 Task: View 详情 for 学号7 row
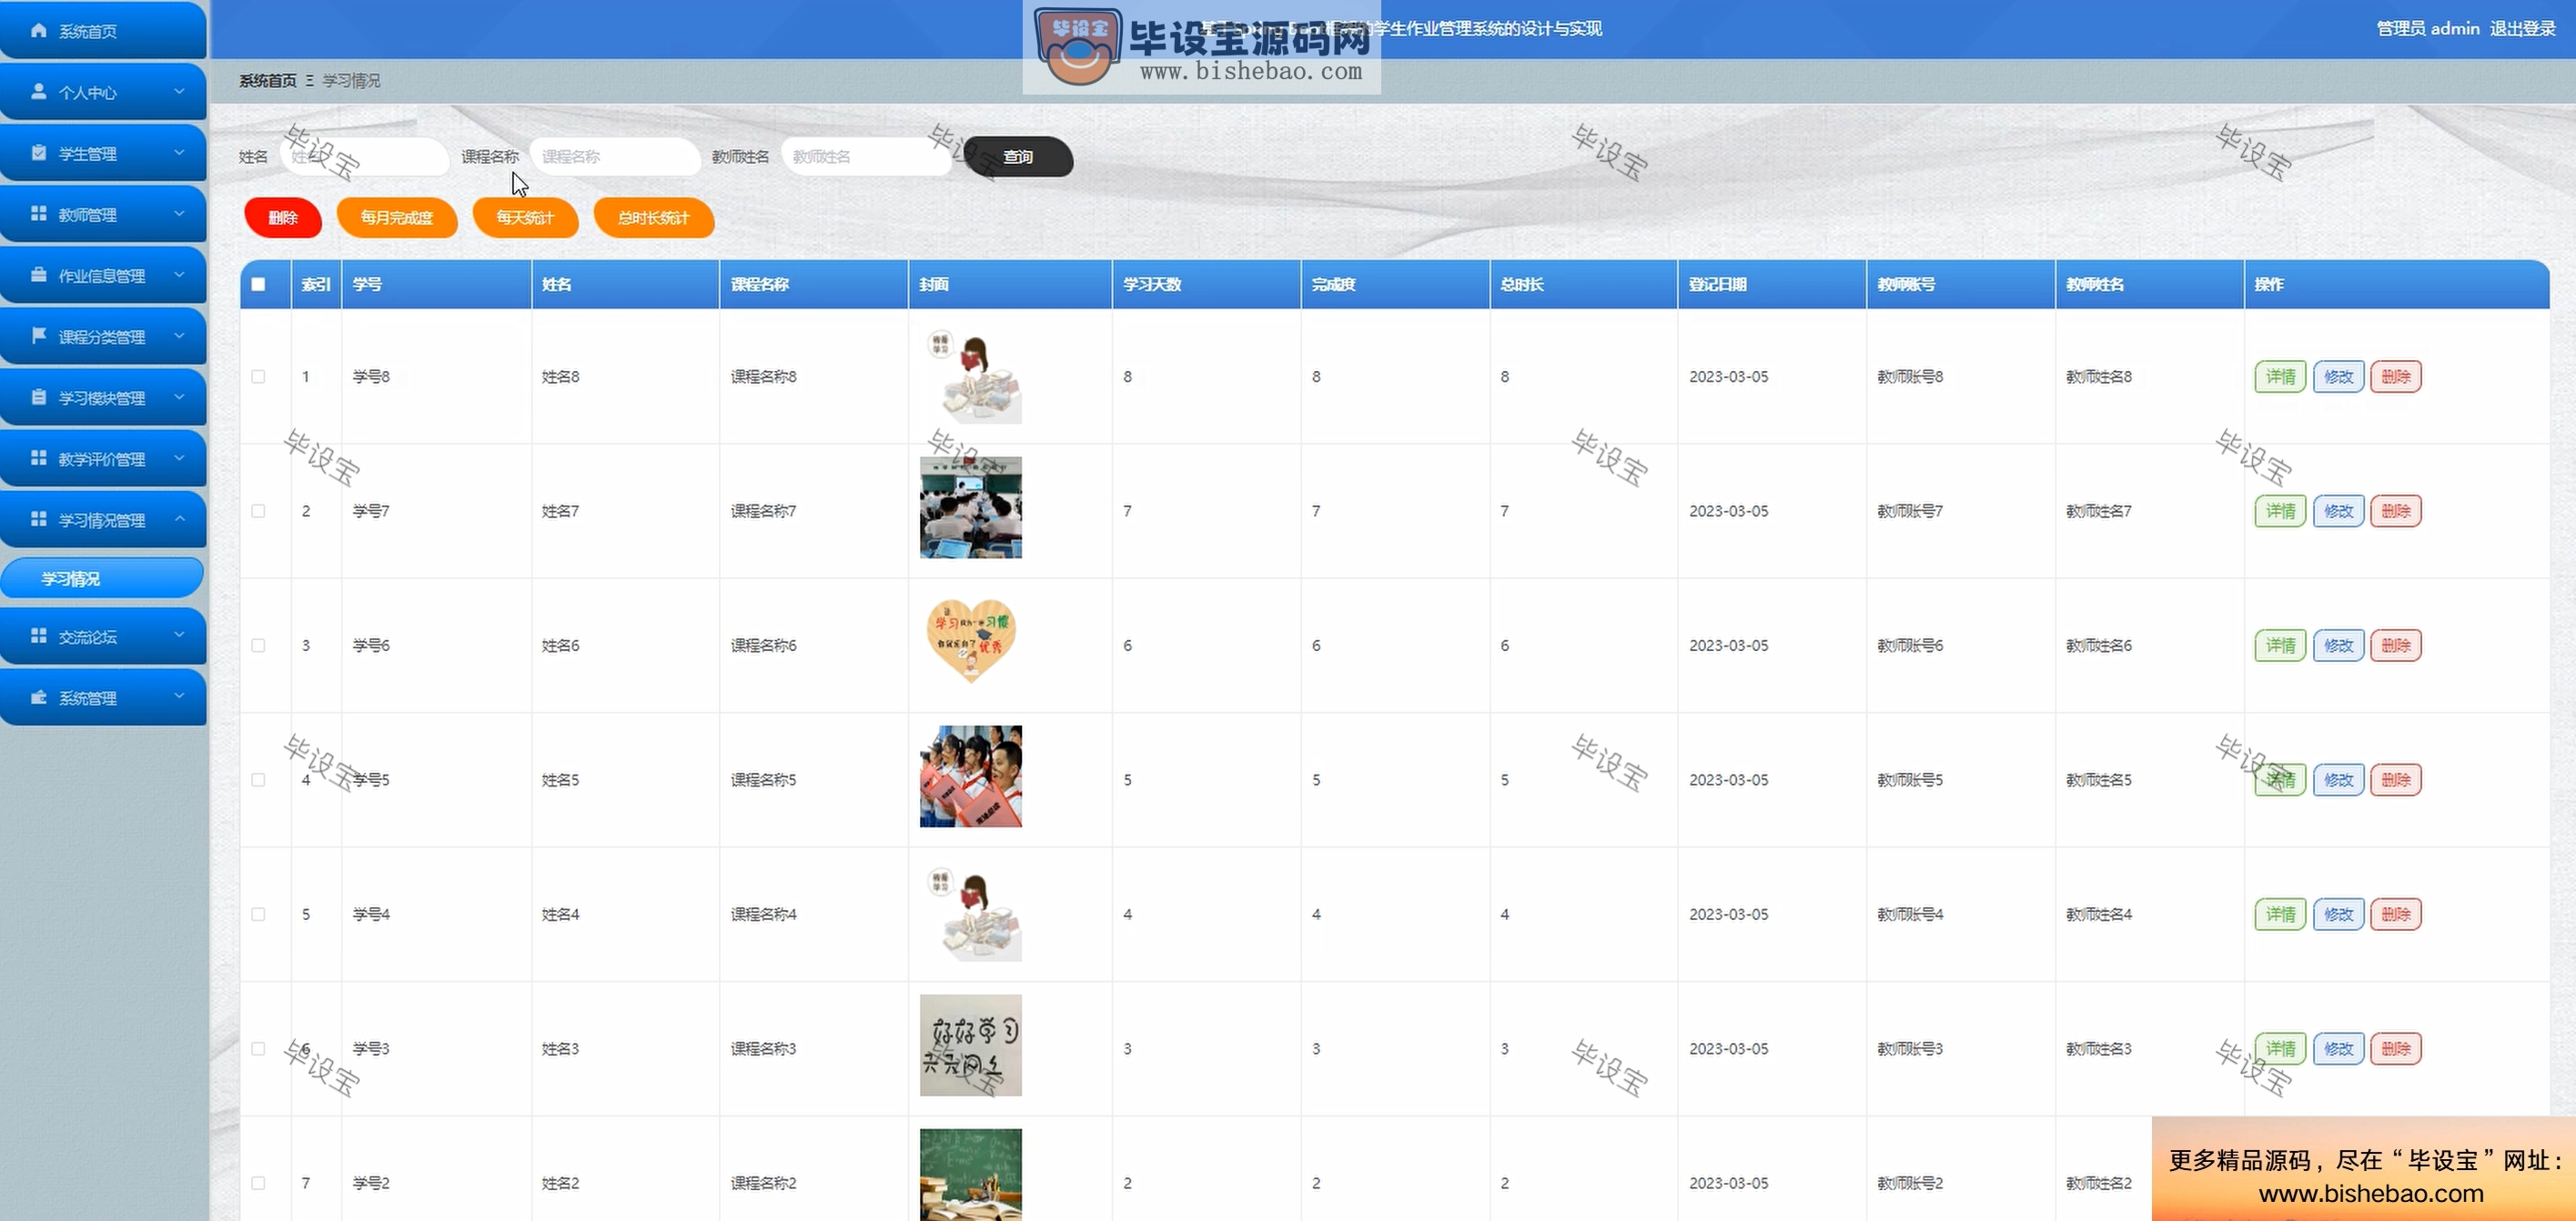[x=2280, y=511]
